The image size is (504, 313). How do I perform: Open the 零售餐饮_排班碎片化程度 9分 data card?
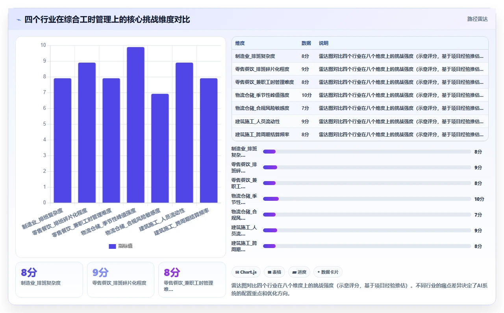point(120,280)
